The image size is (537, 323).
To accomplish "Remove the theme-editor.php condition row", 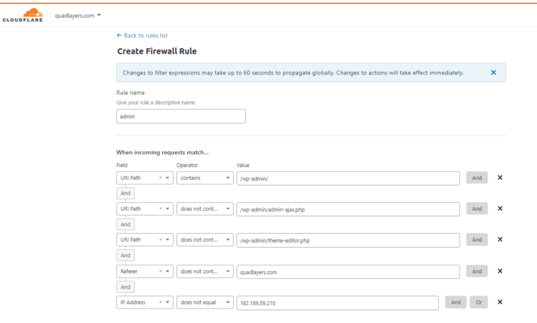I will 500,239.
